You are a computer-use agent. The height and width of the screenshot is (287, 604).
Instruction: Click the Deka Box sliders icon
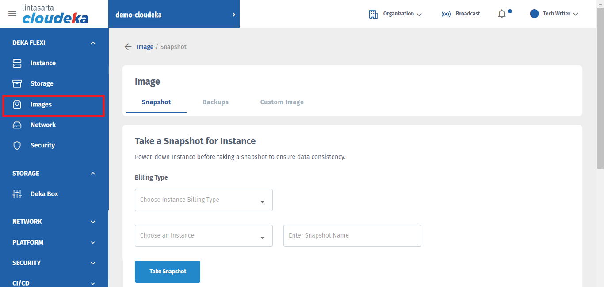click(x=17, y=194)
